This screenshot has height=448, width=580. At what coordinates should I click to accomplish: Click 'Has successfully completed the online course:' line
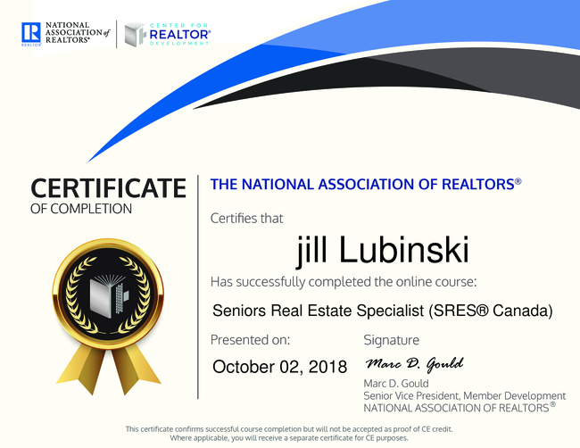pos(344,282)
